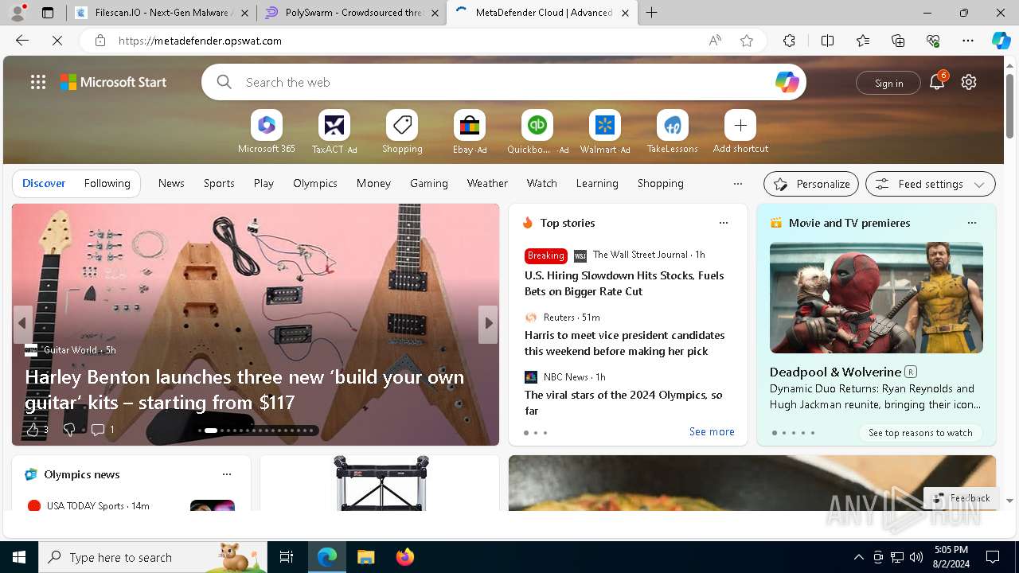Switch to the Filescan.IO tab

pos(162,13)
